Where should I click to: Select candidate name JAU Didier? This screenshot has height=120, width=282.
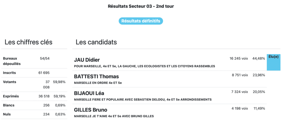[x=87, y=60]
